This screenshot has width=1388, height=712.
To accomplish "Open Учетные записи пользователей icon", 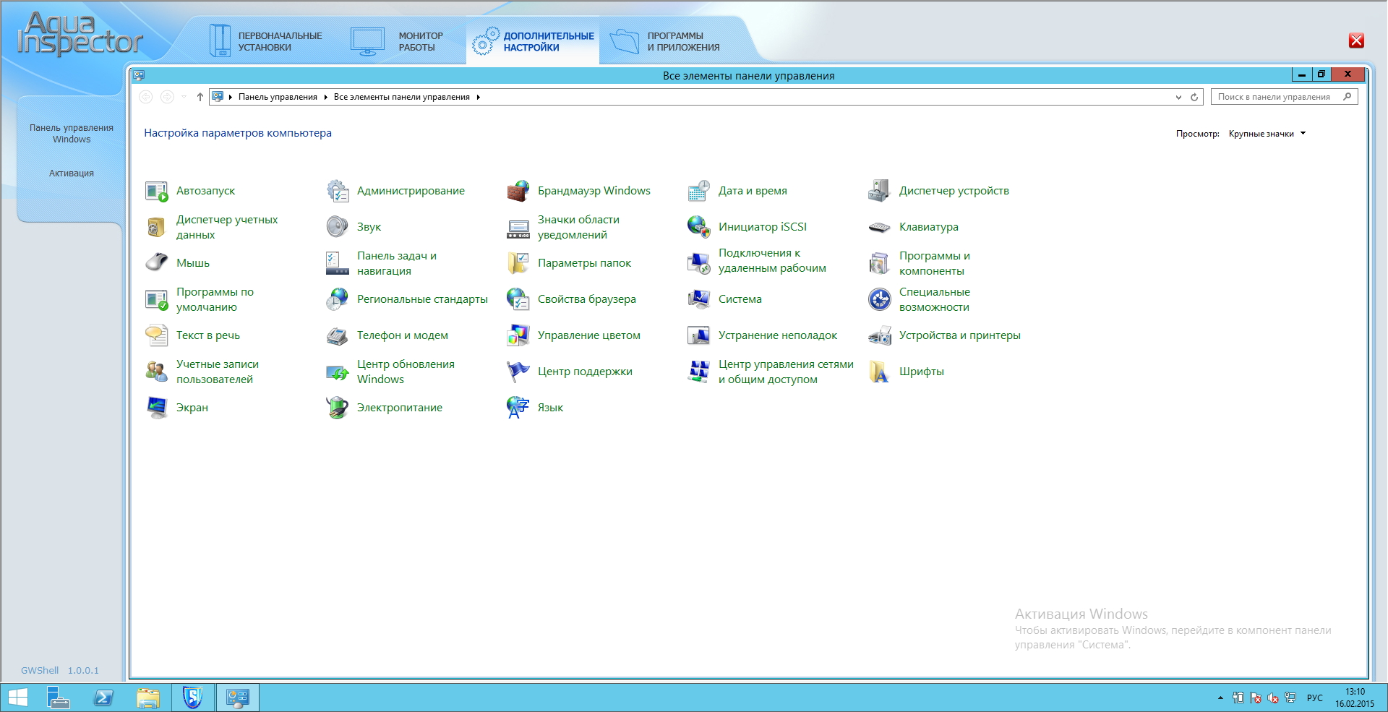I will pyautogui.click(x=156, y=372).
